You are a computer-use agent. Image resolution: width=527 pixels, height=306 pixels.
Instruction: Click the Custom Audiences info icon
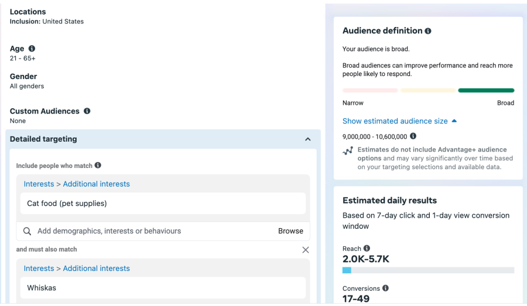click(87, 111)
